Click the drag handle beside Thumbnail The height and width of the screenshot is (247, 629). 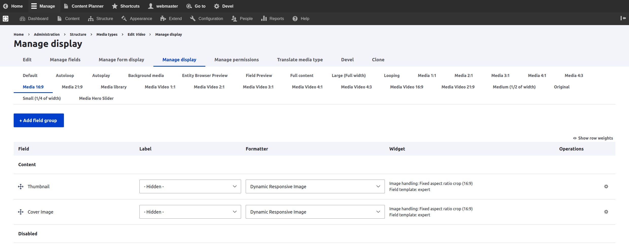(x=21, y=187)
